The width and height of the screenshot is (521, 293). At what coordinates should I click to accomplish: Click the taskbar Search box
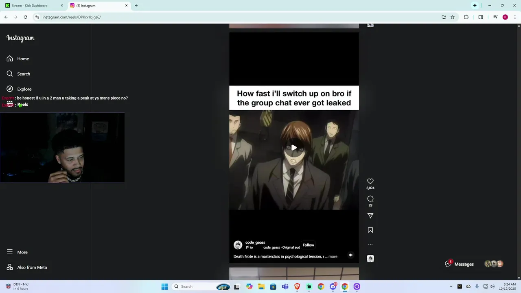tap(202, 286)
